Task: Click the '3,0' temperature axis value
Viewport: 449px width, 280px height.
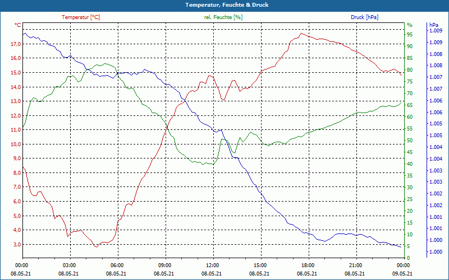Action: [x=17, y=245]
